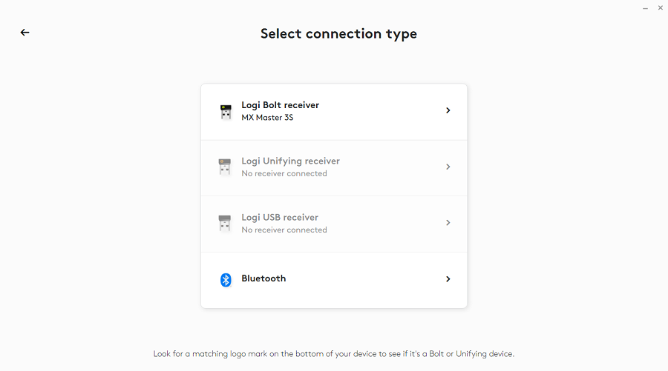Click the MX Master 3S device name

click(267, 118)
